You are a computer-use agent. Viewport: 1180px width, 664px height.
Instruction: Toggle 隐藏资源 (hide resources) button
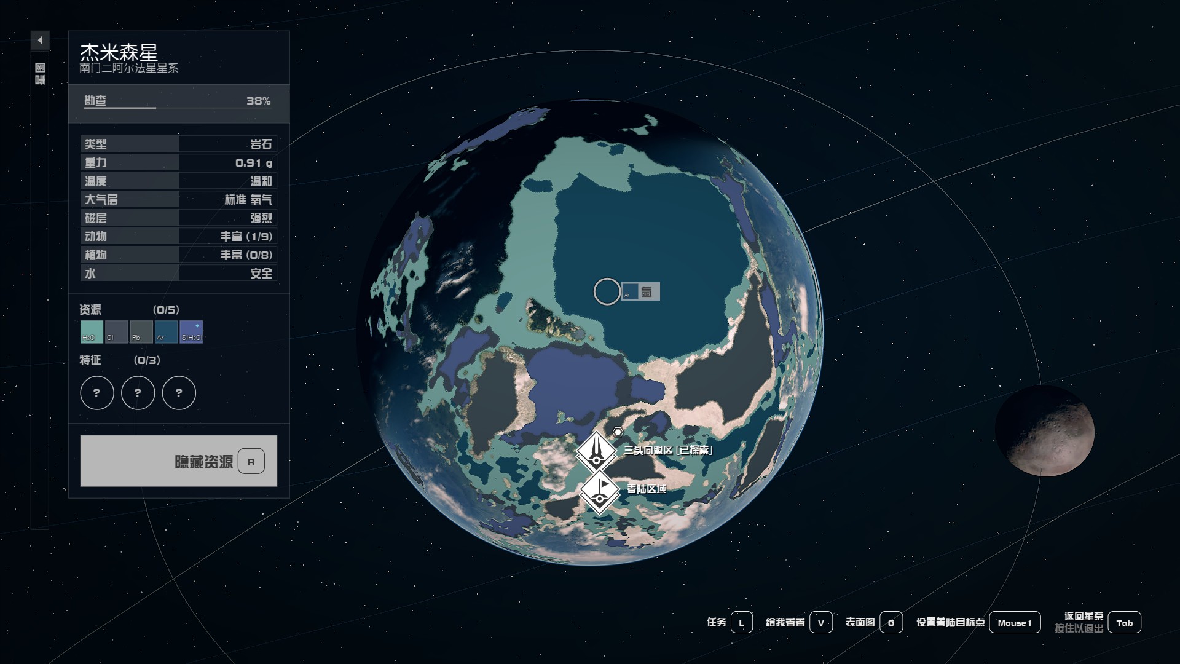(x=178, y=461)
